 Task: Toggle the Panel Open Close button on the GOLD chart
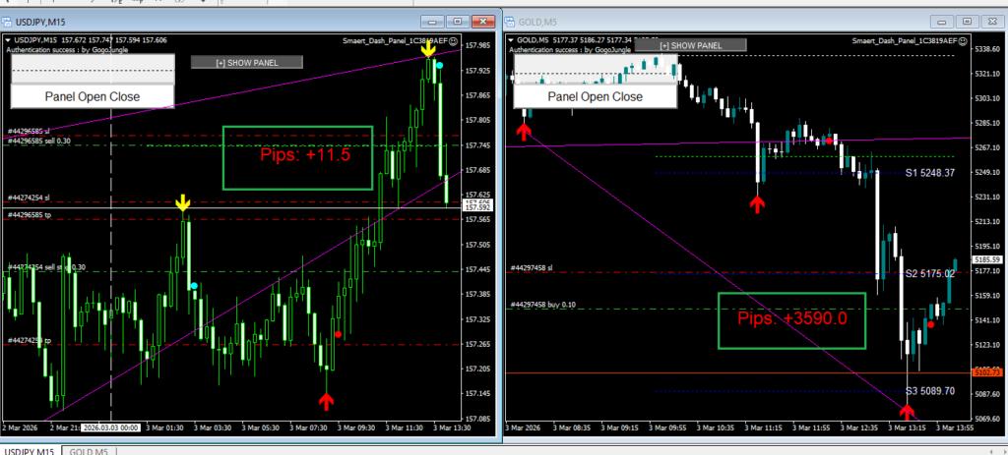595,96
